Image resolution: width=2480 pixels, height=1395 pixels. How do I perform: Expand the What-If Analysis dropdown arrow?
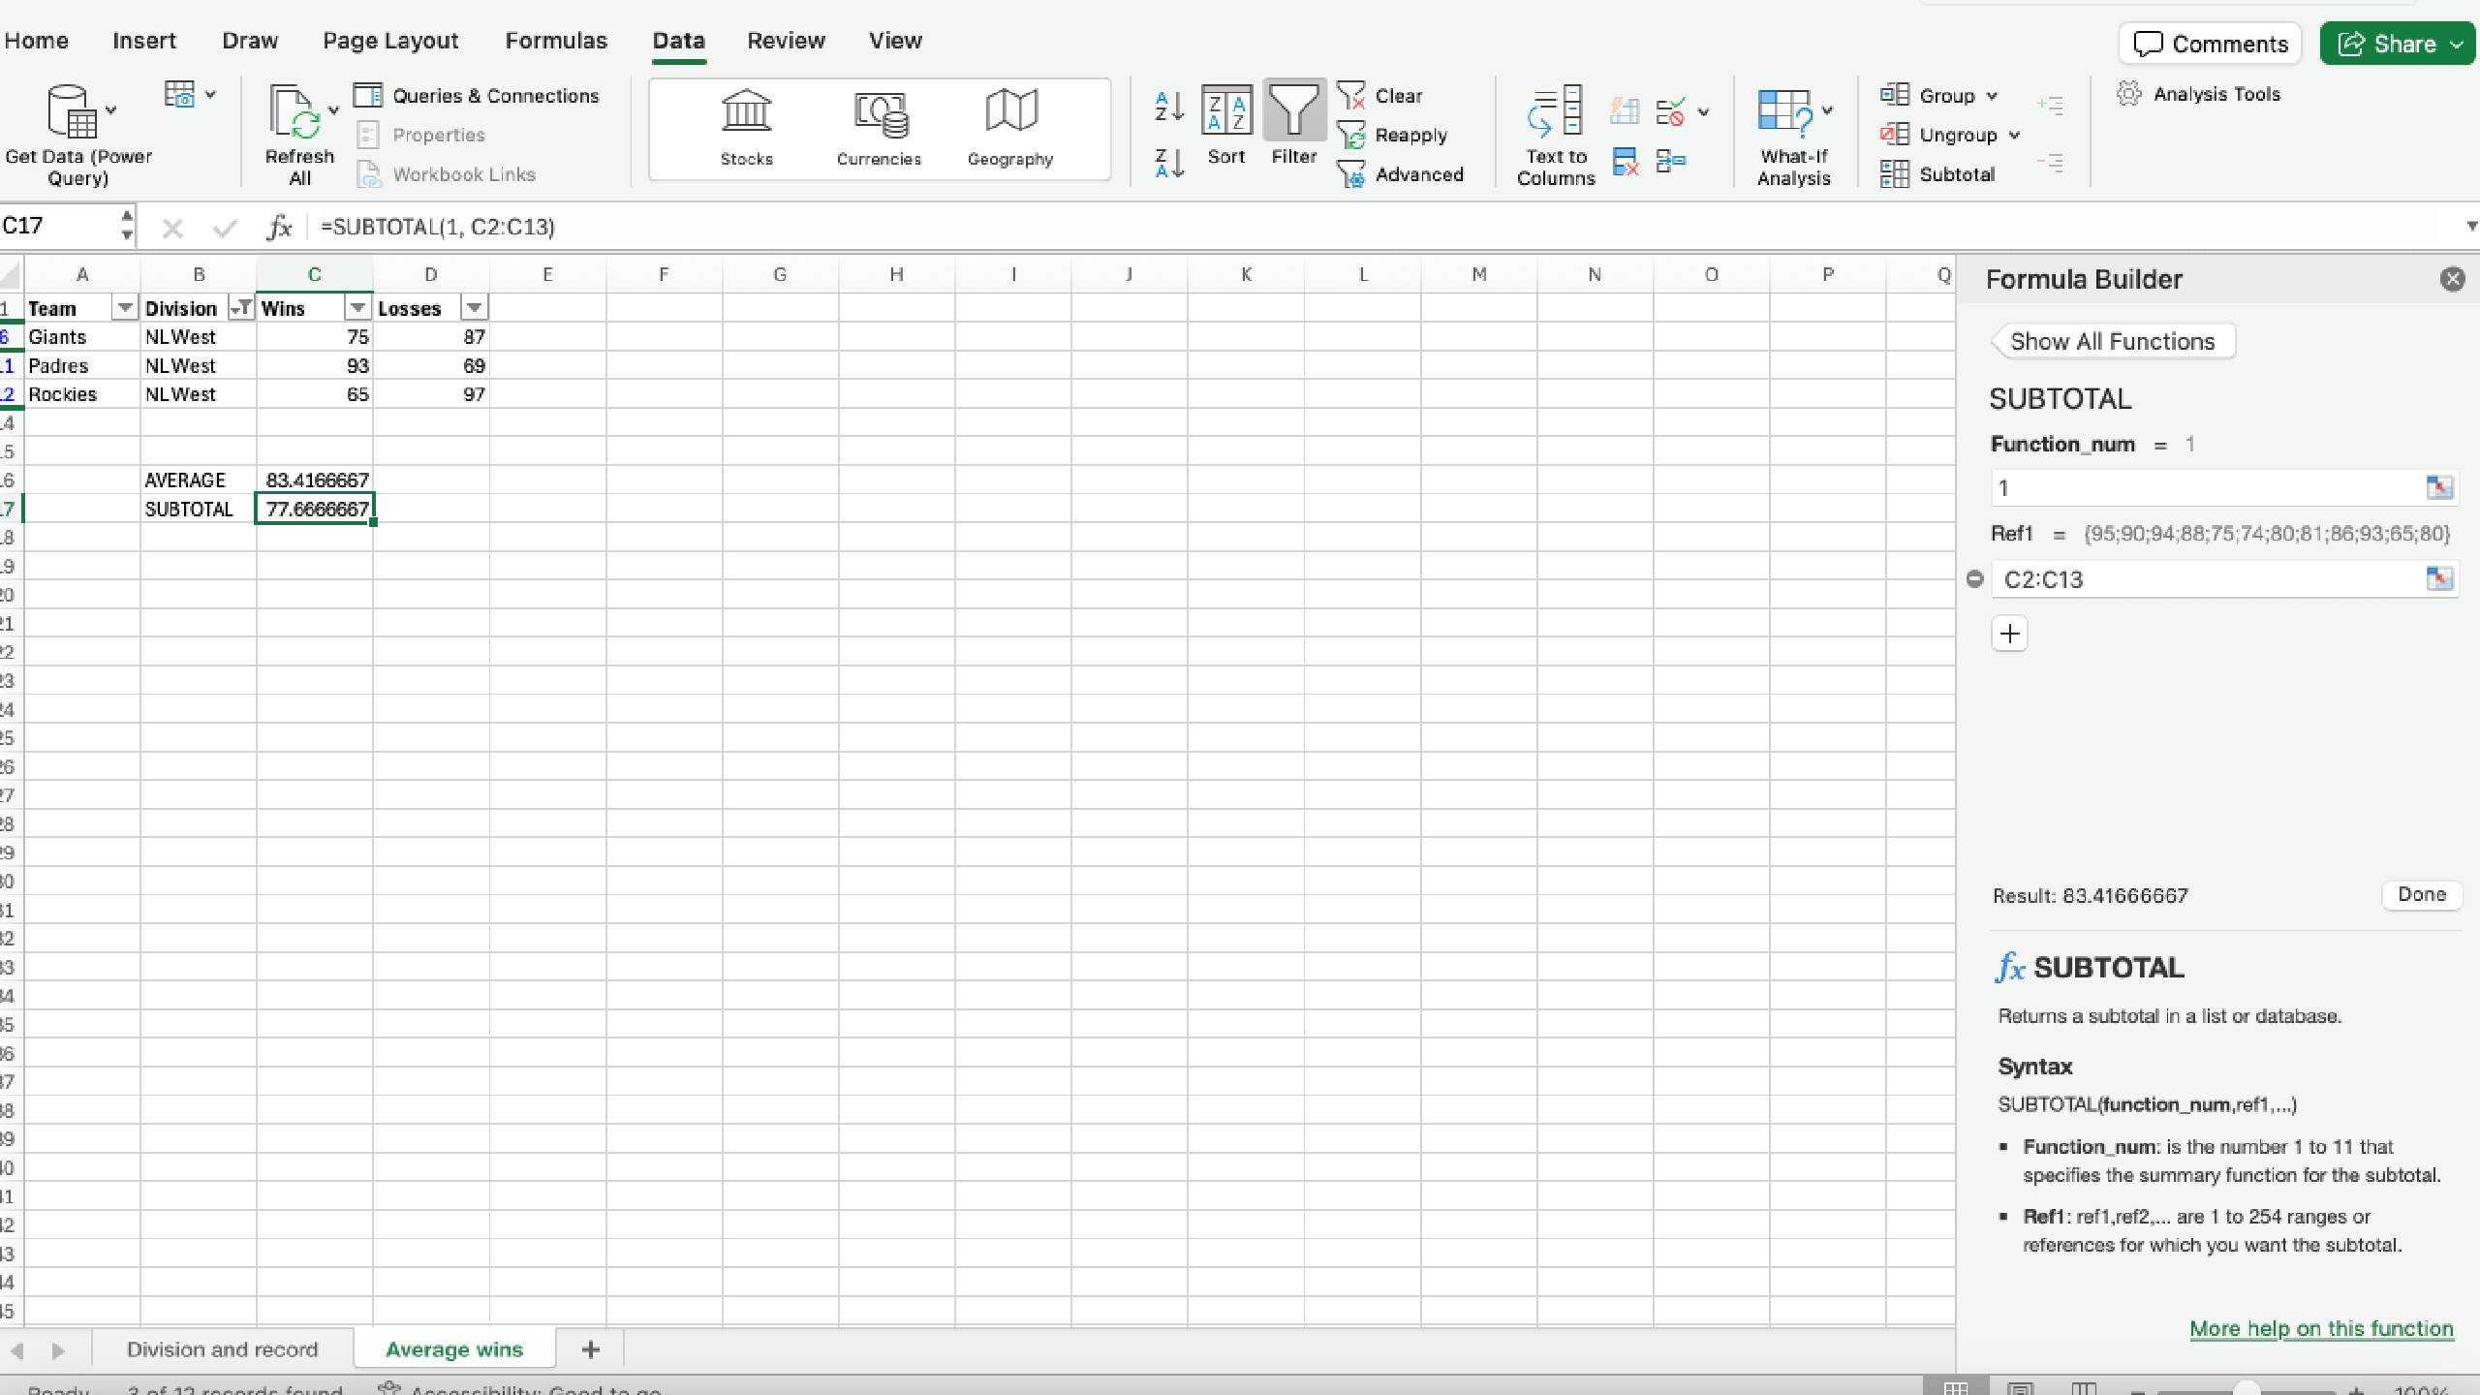(x=1827, y=110)
